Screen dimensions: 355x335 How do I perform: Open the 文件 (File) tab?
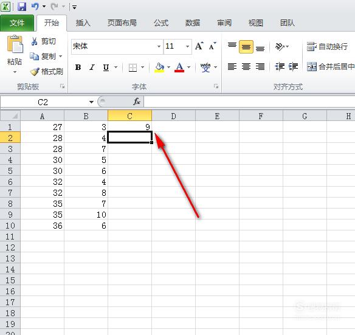[x=17, y=23]
